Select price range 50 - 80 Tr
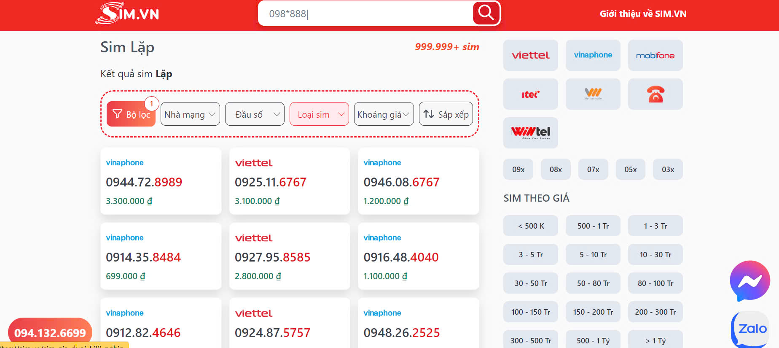The height and width of the screenshot is (348, 779). (593, 283)
